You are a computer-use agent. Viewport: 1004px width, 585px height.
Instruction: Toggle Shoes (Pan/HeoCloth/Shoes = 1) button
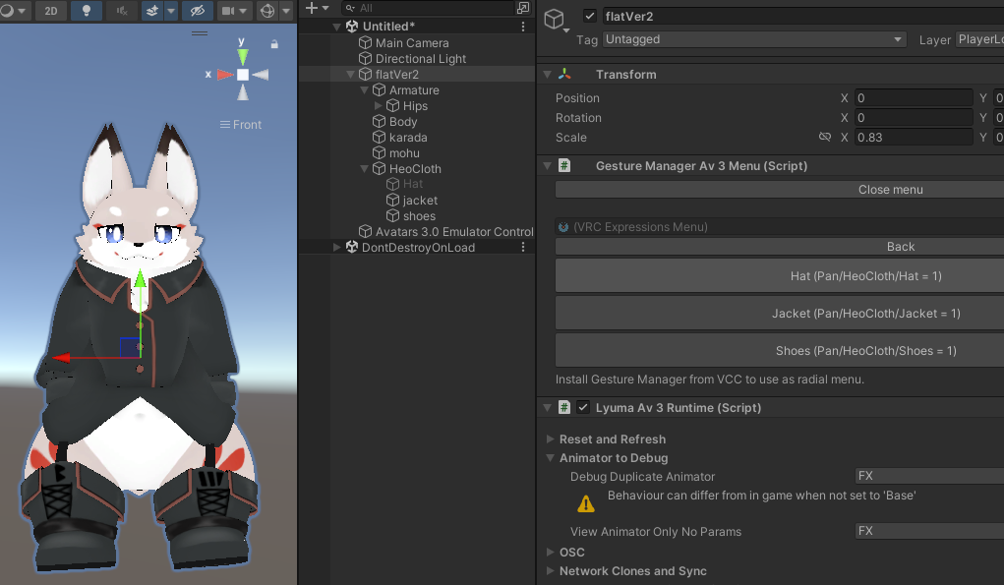click(x=779, y=351)
